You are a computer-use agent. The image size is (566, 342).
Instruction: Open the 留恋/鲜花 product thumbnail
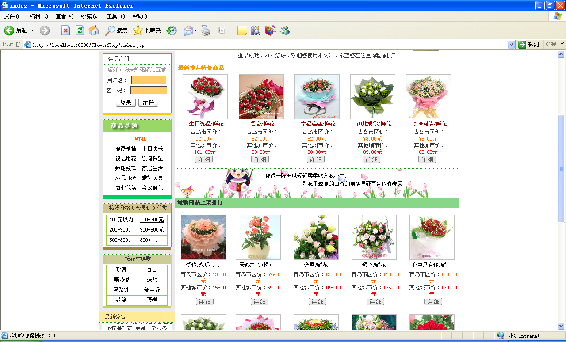[x=261, y=97]
